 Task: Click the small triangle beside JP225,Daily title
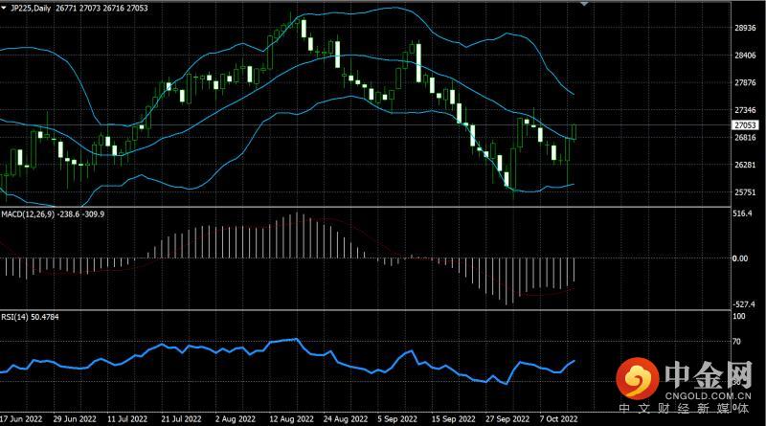coord(5,9)
